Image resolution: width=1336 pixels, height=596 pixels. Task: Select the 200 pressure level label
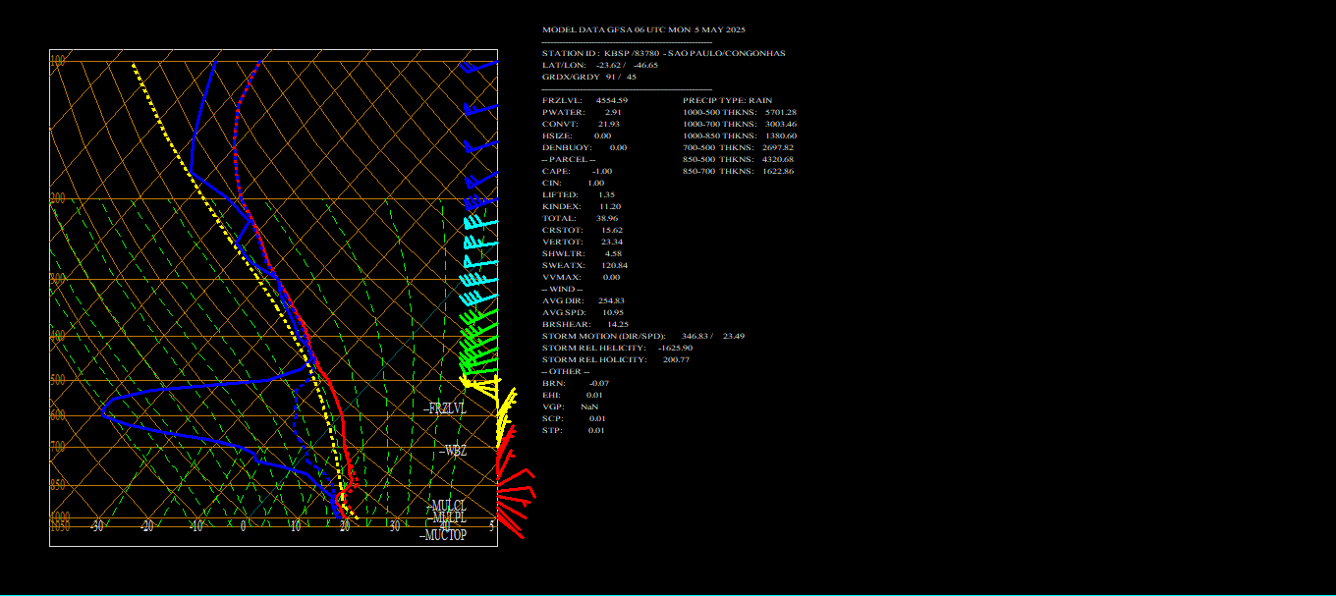pyautogui.click(x=58, y=198)
